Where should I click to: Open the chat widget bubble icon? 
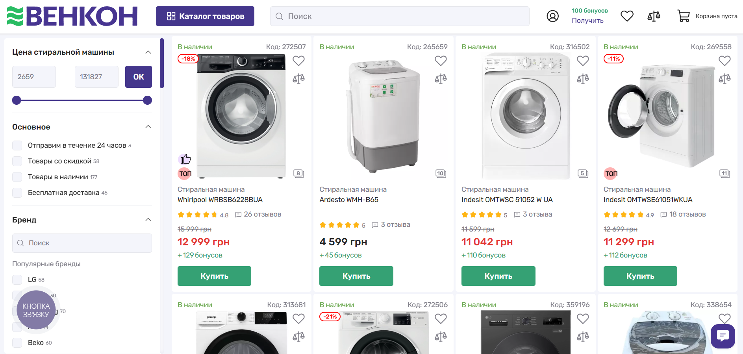[x=723, y=336]
